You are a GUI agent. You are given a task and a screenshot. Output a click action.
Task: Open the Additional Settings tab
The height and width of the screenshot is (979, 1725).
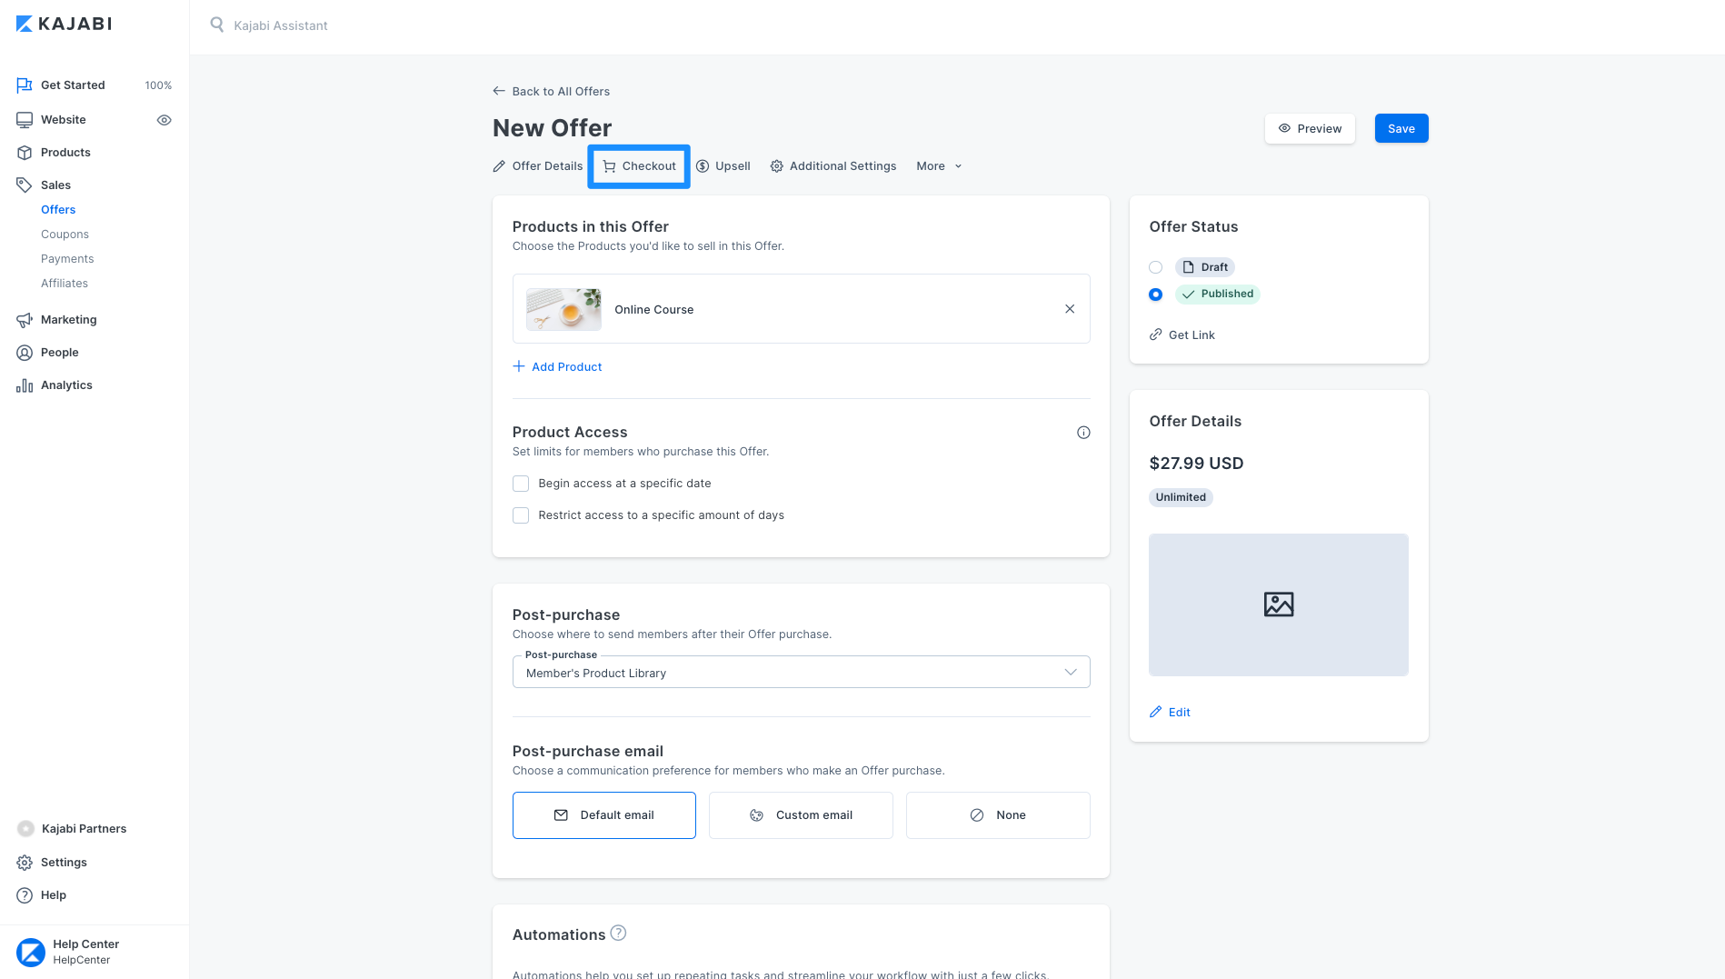click(833, 166)
